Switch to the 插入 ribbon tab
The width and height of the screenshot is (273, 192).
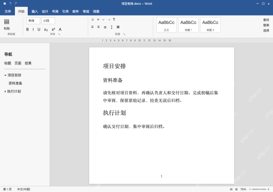(x=35, y=11)
